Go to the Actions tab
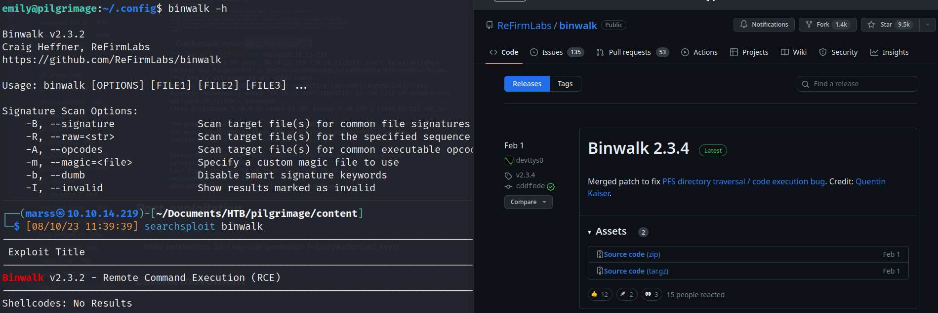This screenshot has width=938, height=313. click(x=699, y=52)
